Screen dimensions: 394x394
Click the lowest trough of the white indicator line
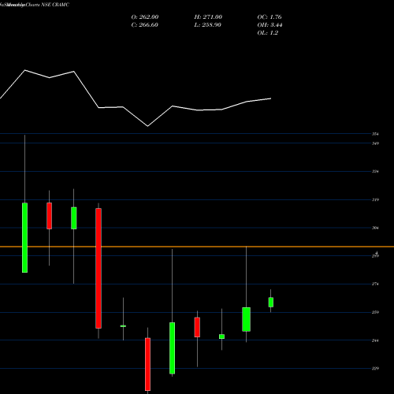(x=147, y=126)
